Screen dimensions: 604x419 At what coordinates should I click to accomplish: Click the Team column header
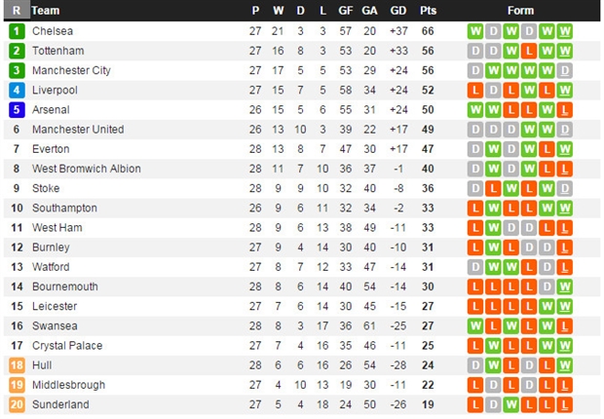46,11
